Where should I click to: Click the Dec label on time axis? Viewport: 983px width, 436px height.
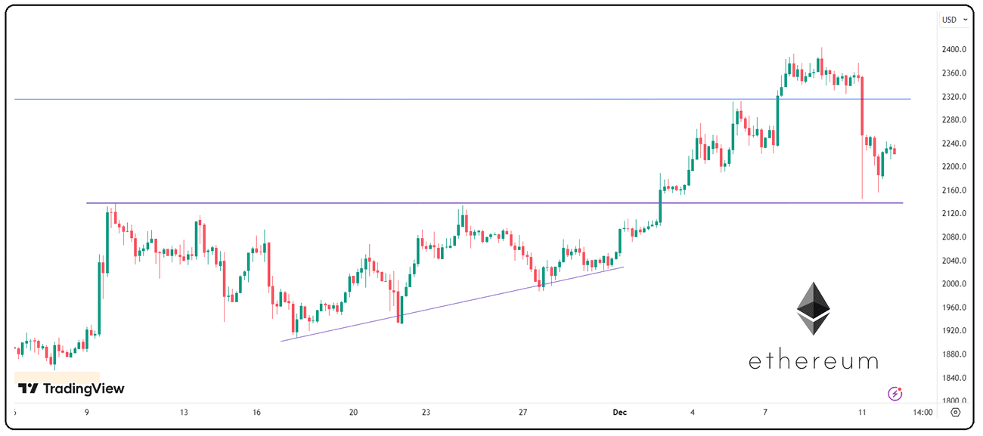click(620, 413)
